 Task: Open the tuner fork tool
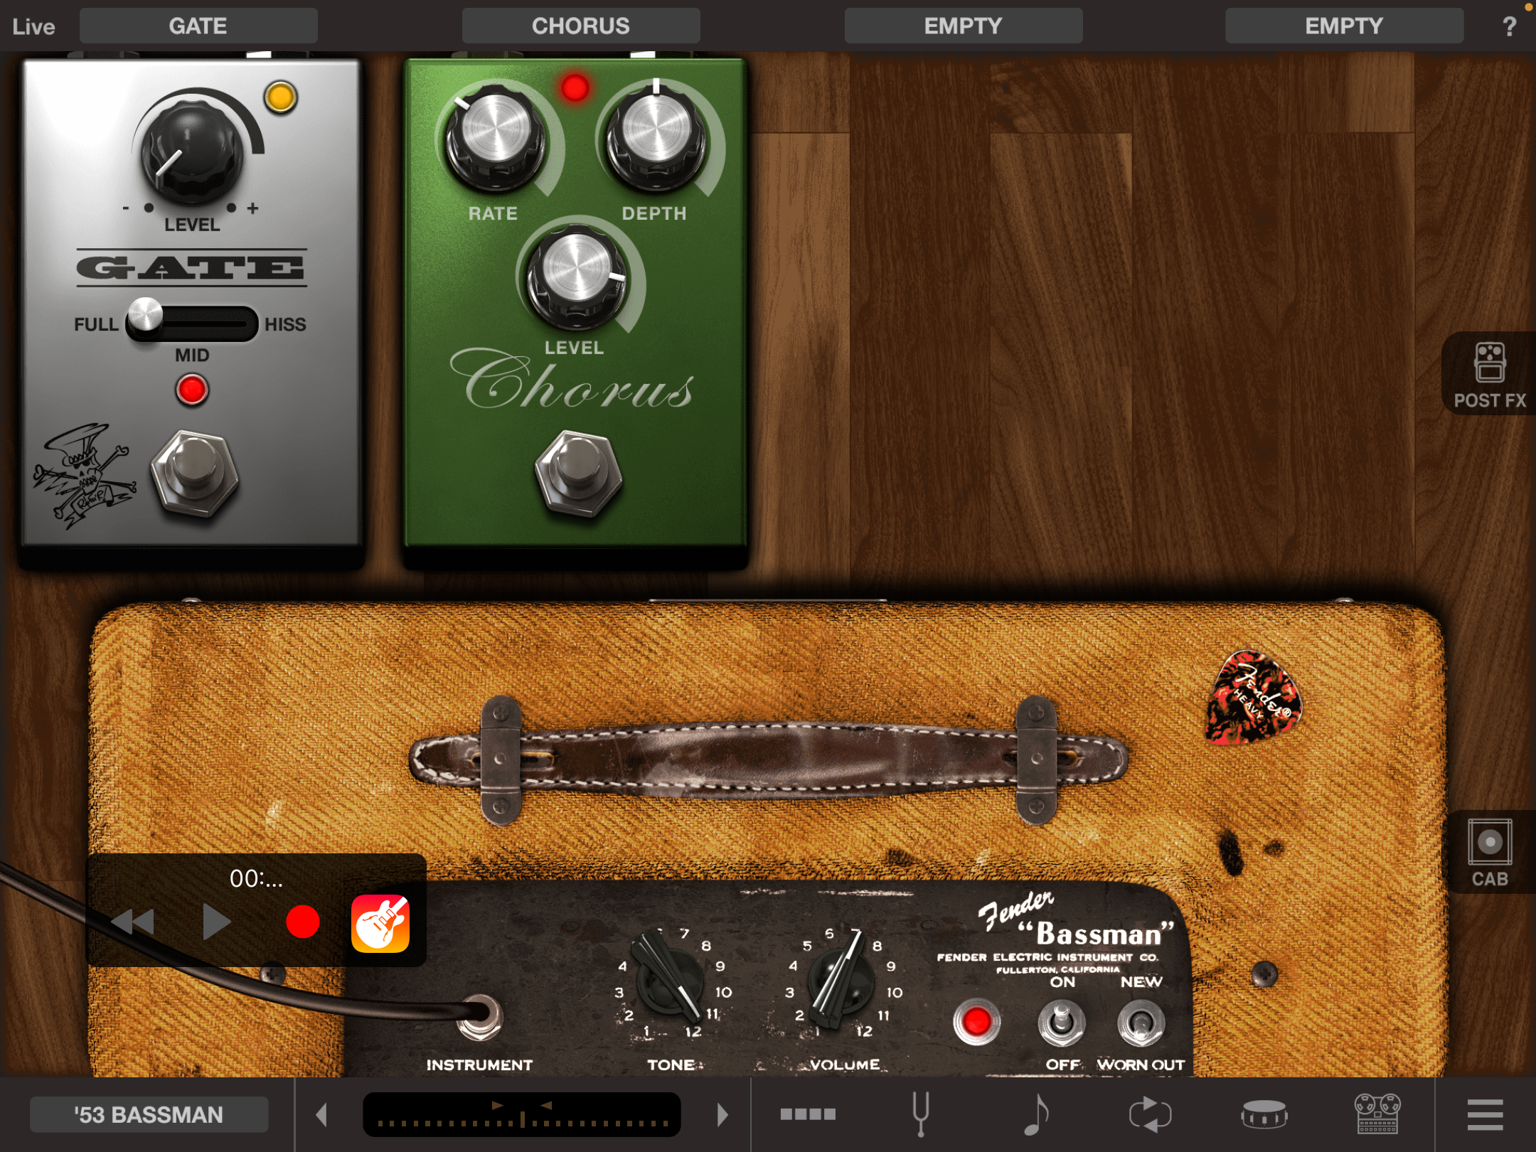[x=921, y=1114]
